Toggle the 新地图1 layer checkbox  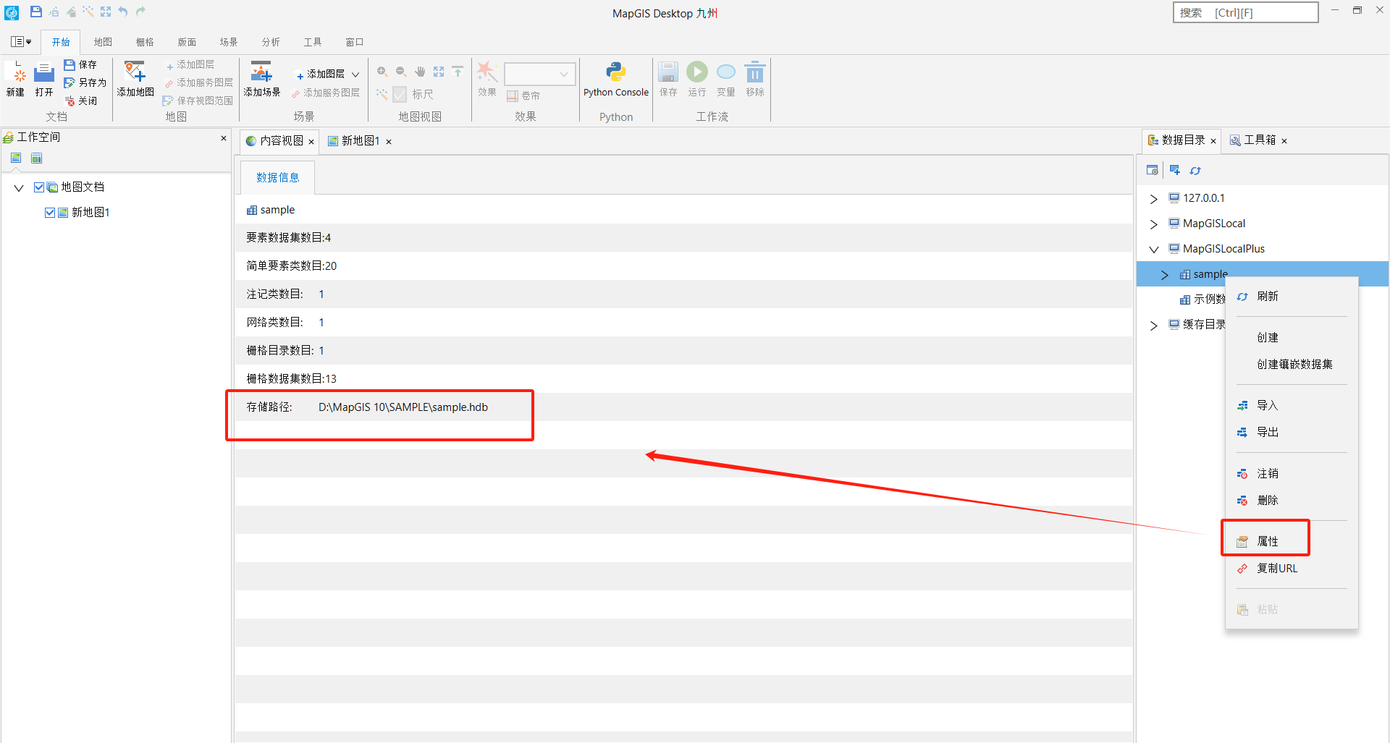click(50, 213)
